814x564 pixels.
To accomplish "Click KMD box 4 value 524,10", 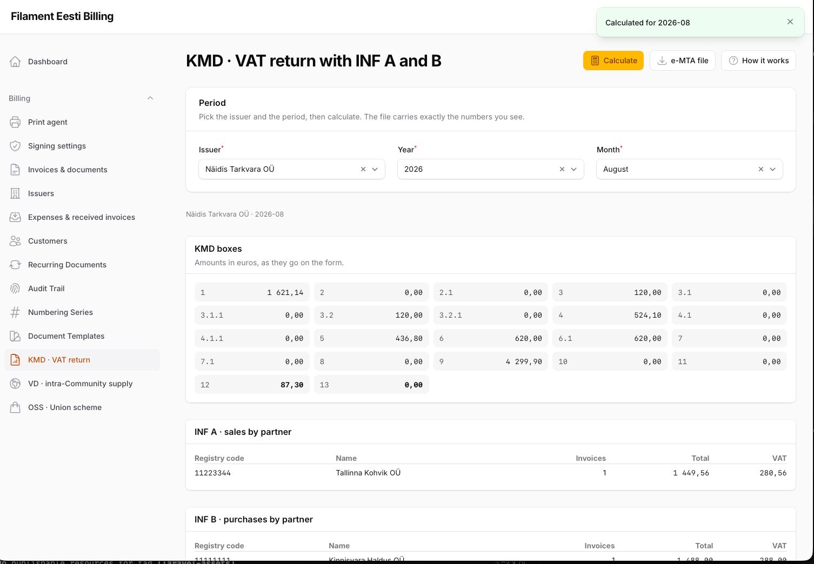I will (x=648, y=315).
